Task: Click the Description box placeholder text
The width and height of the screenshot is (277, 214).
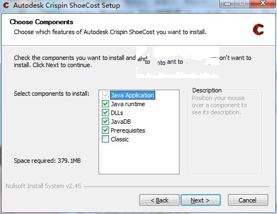Action: [219, 105]
